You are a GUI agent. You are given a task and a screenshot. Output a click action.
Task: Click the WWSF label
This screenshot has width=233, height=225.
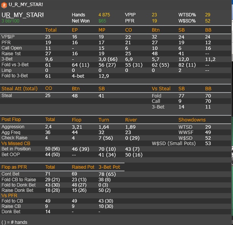point(186,132)
